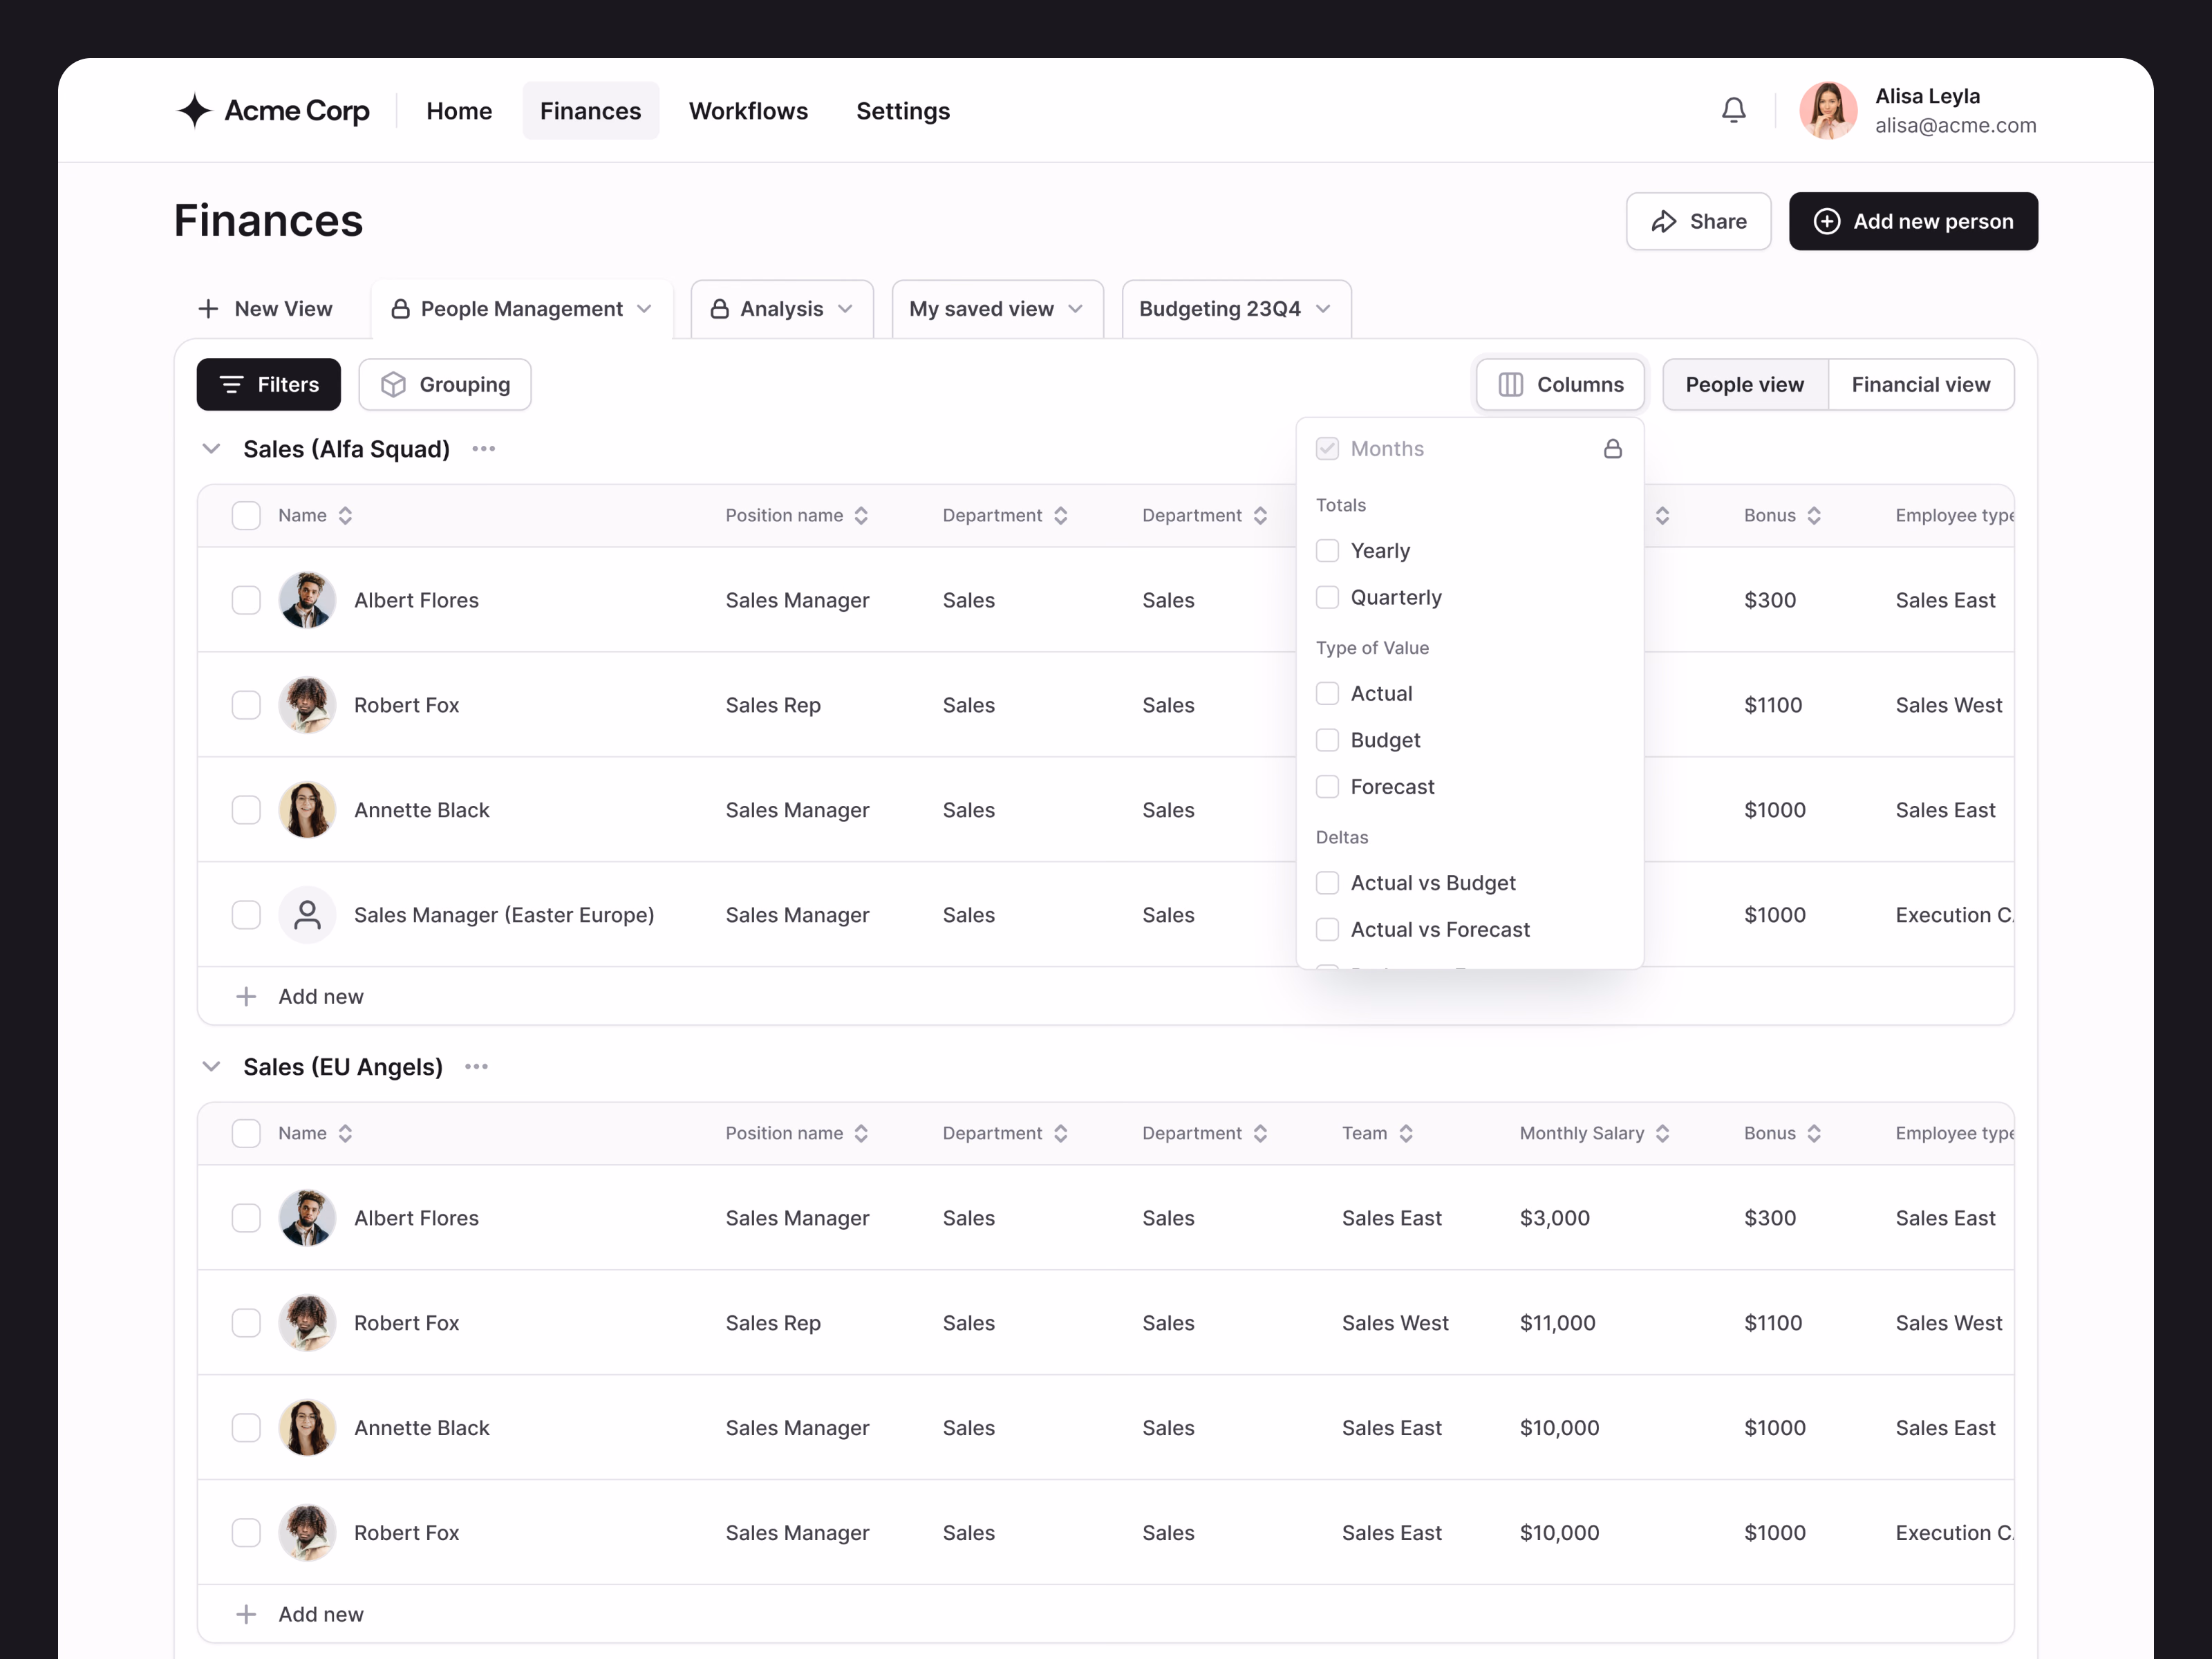
Task: Click Add new person button
Action: [1913, 221]
